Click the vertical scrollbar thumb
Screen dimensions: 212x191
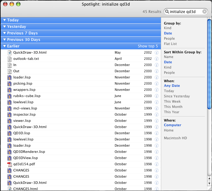209,64
